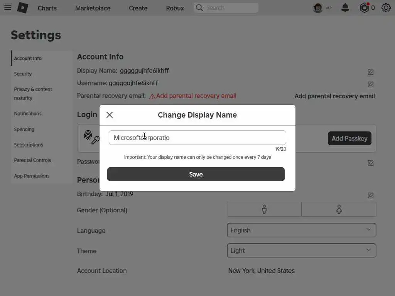Open the notifications bell
Image resolution: width=395 pixels, height=296 pixels.
pyautogui.click(x=345, y=8)
